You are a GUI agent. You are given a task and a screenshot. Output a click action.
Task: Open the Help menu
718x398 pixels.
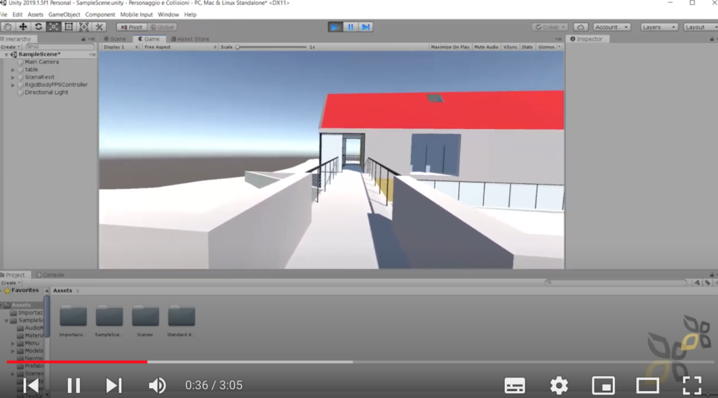click(x=190, y=15)
